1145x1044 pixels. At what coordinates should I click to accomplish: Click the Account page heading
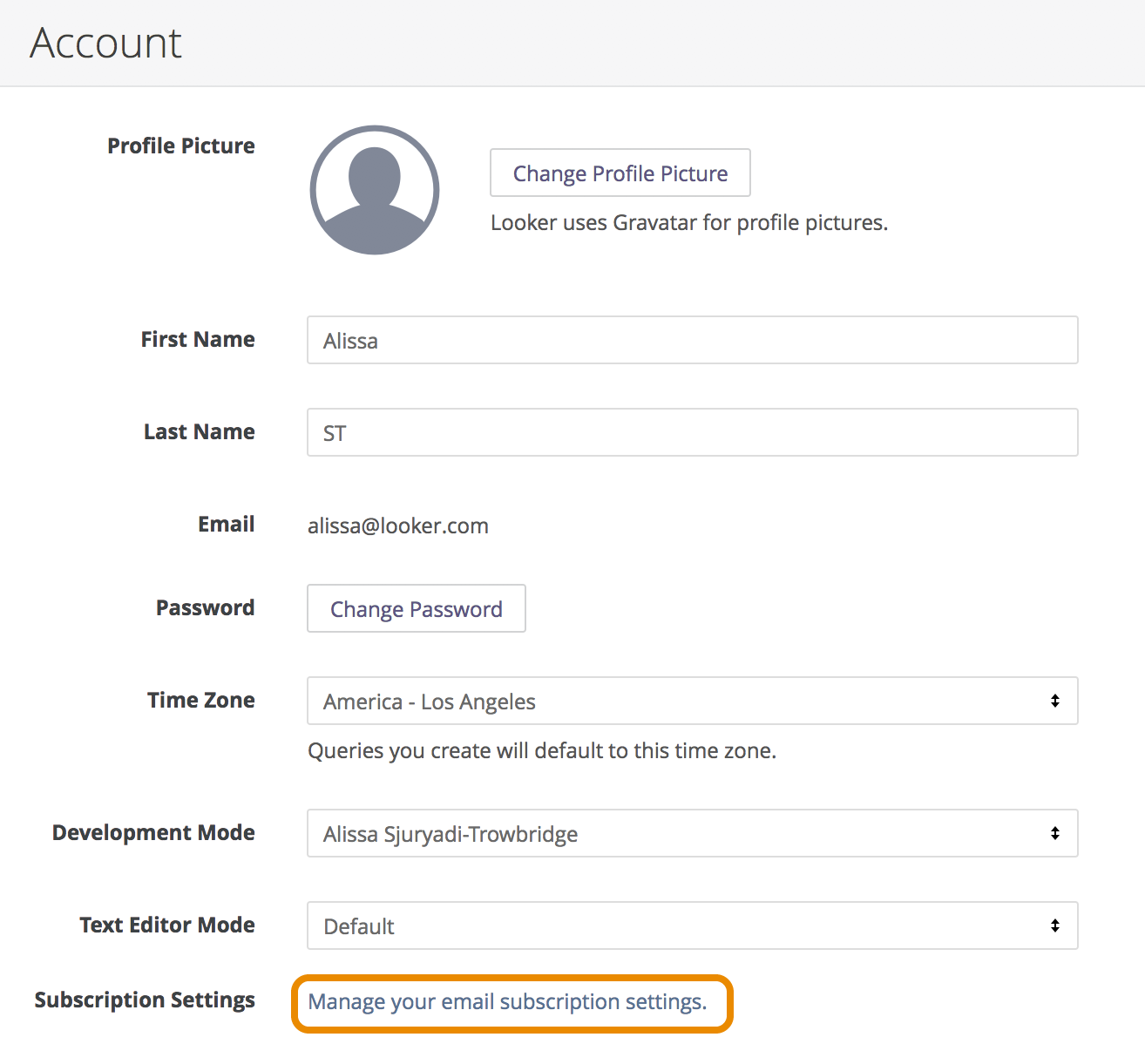pyautogui.click(x=105, y=43)
